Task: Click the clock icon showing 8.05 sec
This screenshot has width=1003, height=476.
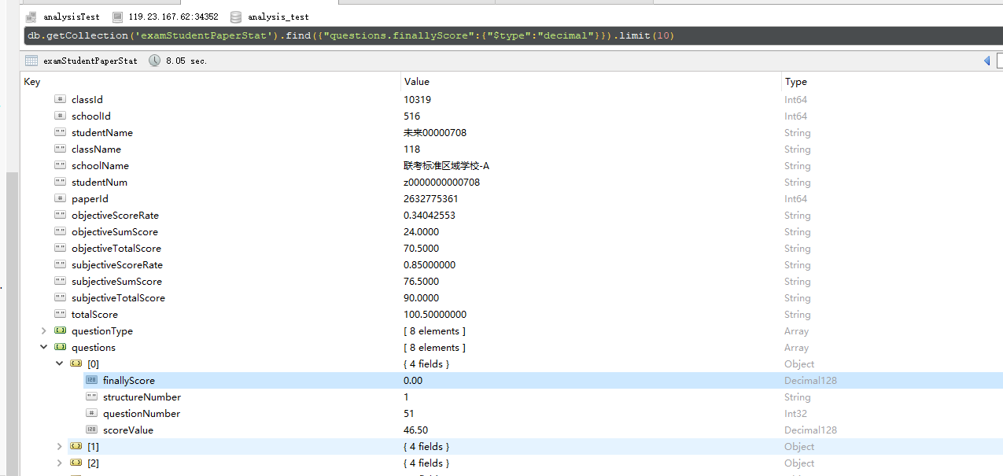Action: point(154,61)
